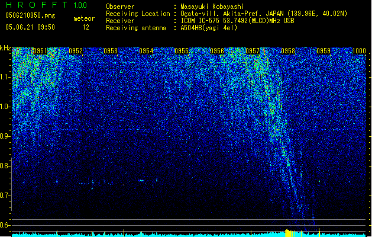372x237 pixels.
Task: Click the 0.8 kHz axis tick label
Action: pyautogui.click(x=5, y=166)
